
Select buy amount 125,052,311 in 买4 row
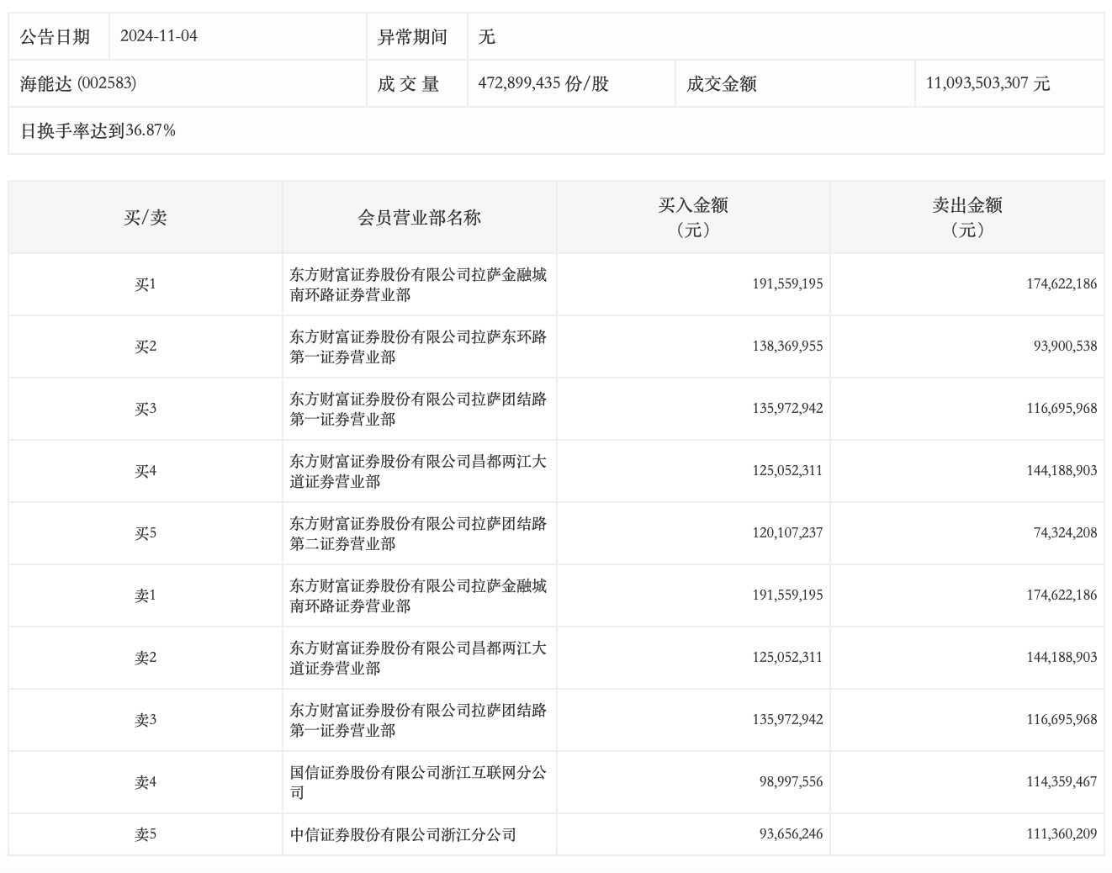point(787,471)
